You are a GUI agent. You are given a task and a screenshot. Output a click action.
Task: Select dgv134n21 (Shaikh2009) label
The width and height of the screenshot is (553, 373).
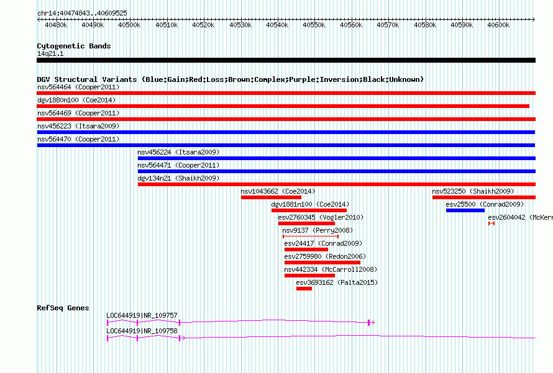[x=178, y=178]
